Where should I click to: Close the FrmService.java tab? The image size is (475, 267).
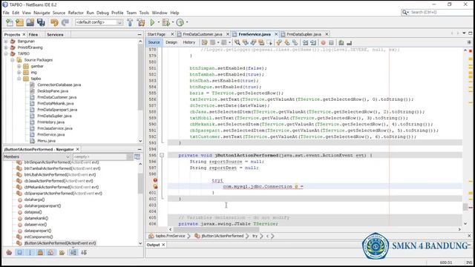pos(276,34)
